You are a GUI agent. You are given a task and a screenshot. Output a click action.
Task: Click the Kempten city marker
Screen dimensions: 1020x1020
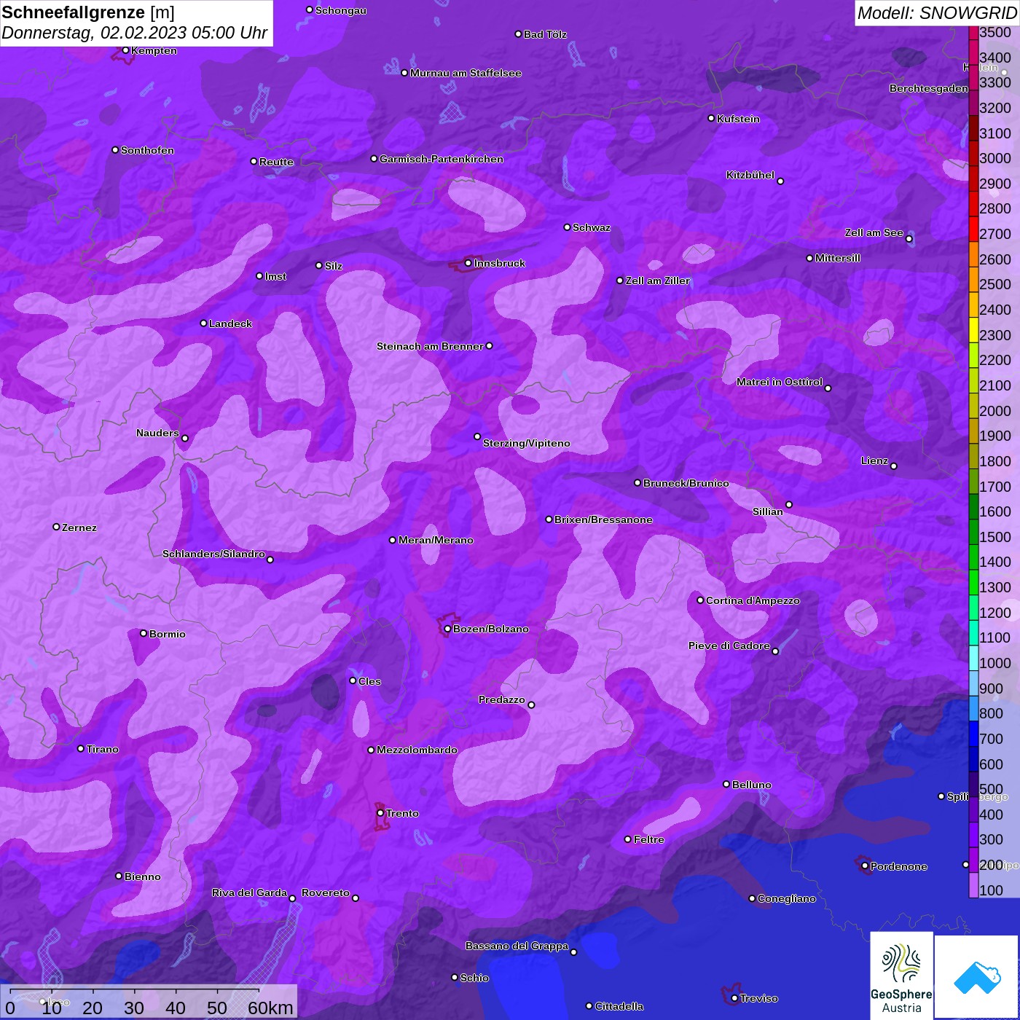(x=125, y=50)
